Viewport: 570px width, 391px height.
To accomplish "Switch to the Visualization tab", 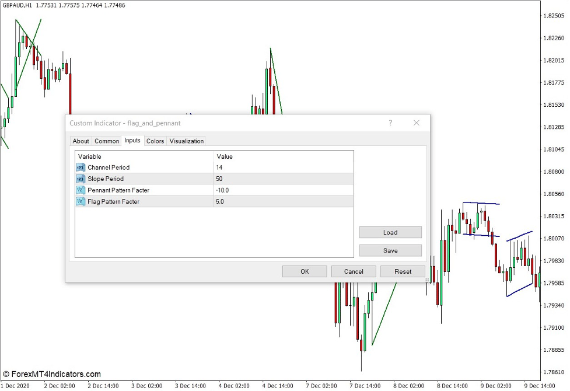I will pos(186,141).
